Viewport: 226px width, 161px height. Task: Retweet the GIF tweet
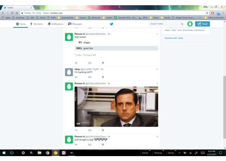click(x=90, y=130)
